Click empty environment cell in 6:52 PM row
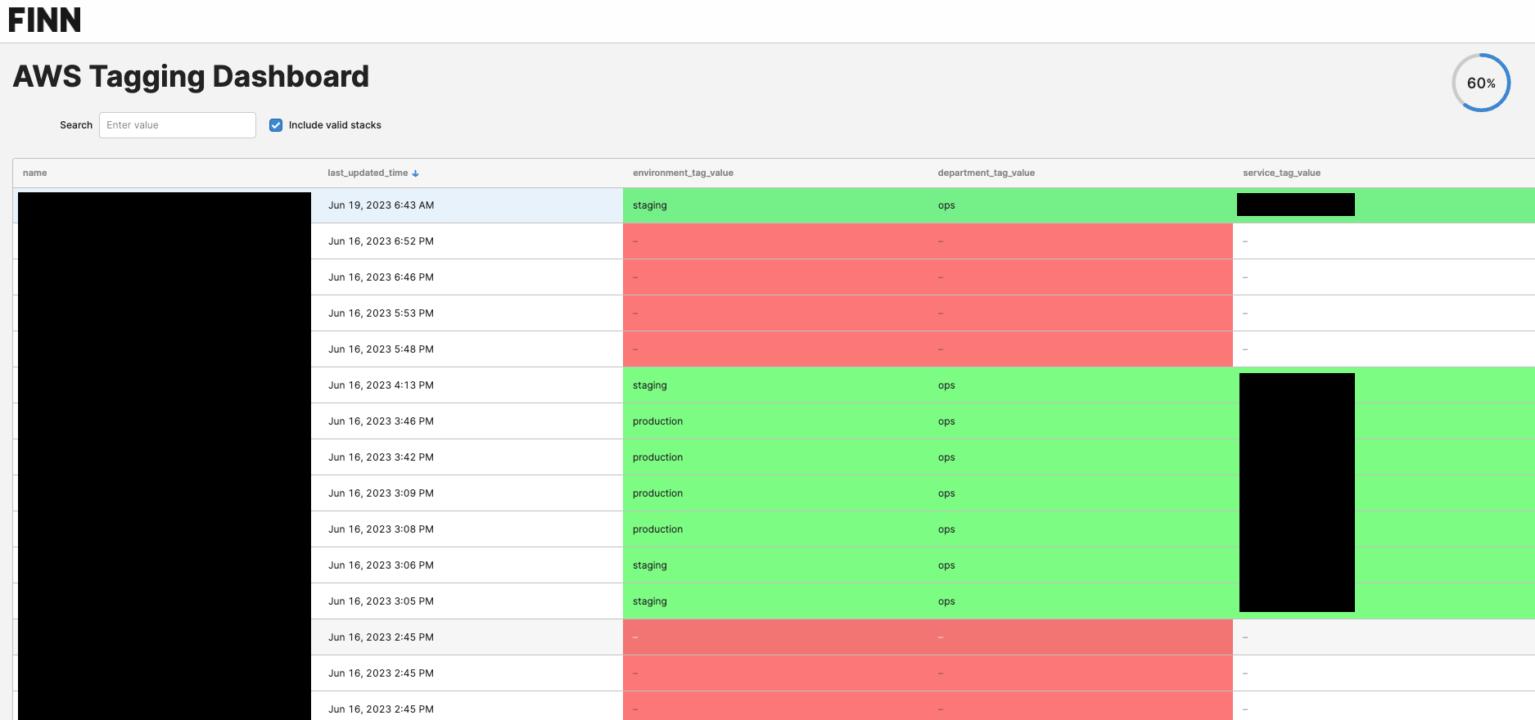Screen dimensions: 1535x720 coord(775,241)
